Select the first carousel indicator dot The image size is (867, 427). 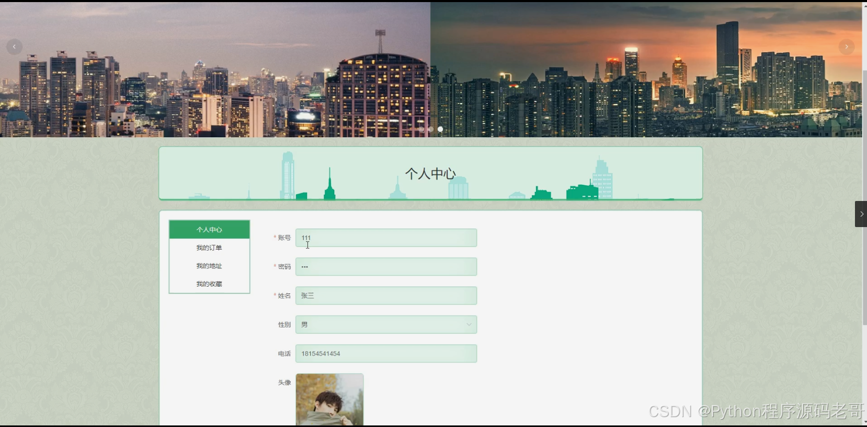(421, 129)
